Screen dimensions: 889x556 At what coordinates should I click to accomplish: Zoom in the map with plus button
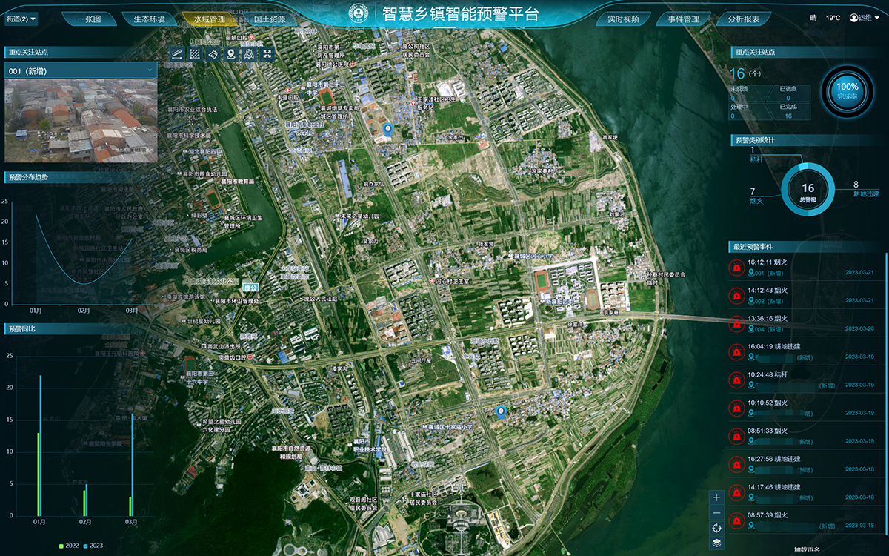pyautogui.click(x=716, y=497)
